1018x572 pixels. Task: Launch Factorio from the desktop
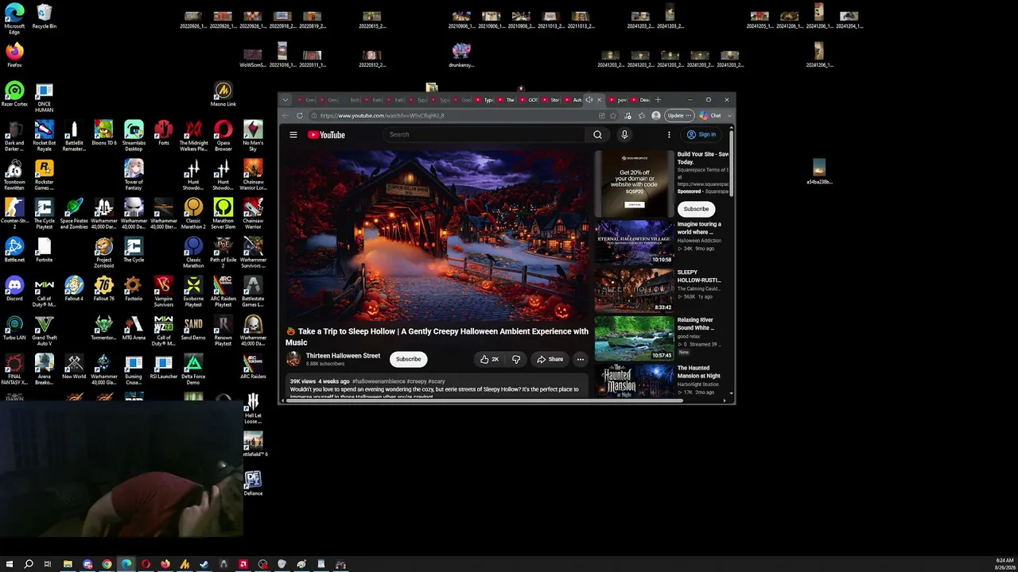click(134, 288)
